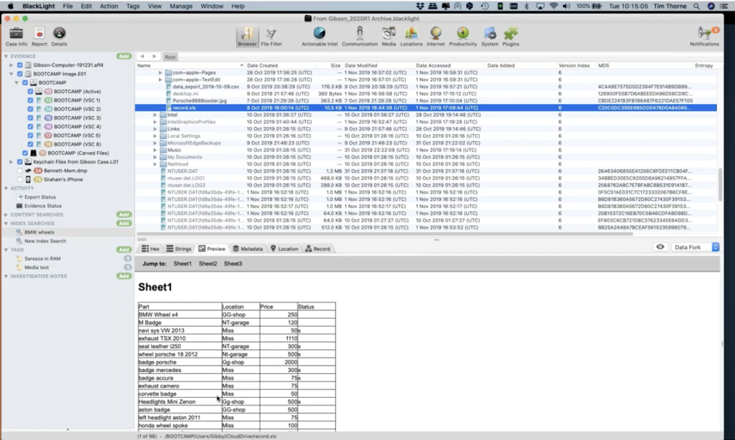Open the Media view
Screen dimensions: 735x440
point(388,37)
